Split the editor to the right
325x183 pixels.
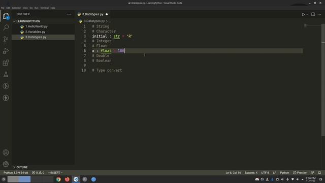(313, 14)
